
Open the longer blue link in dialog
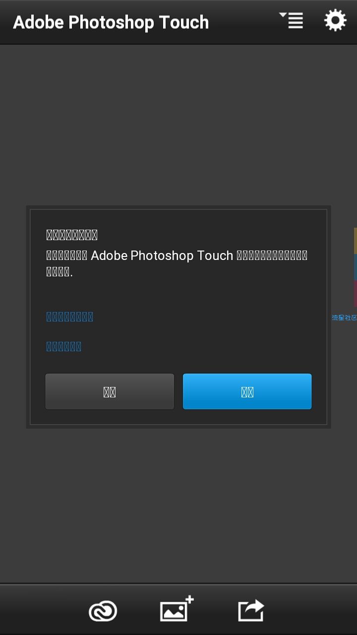[70, 317]
